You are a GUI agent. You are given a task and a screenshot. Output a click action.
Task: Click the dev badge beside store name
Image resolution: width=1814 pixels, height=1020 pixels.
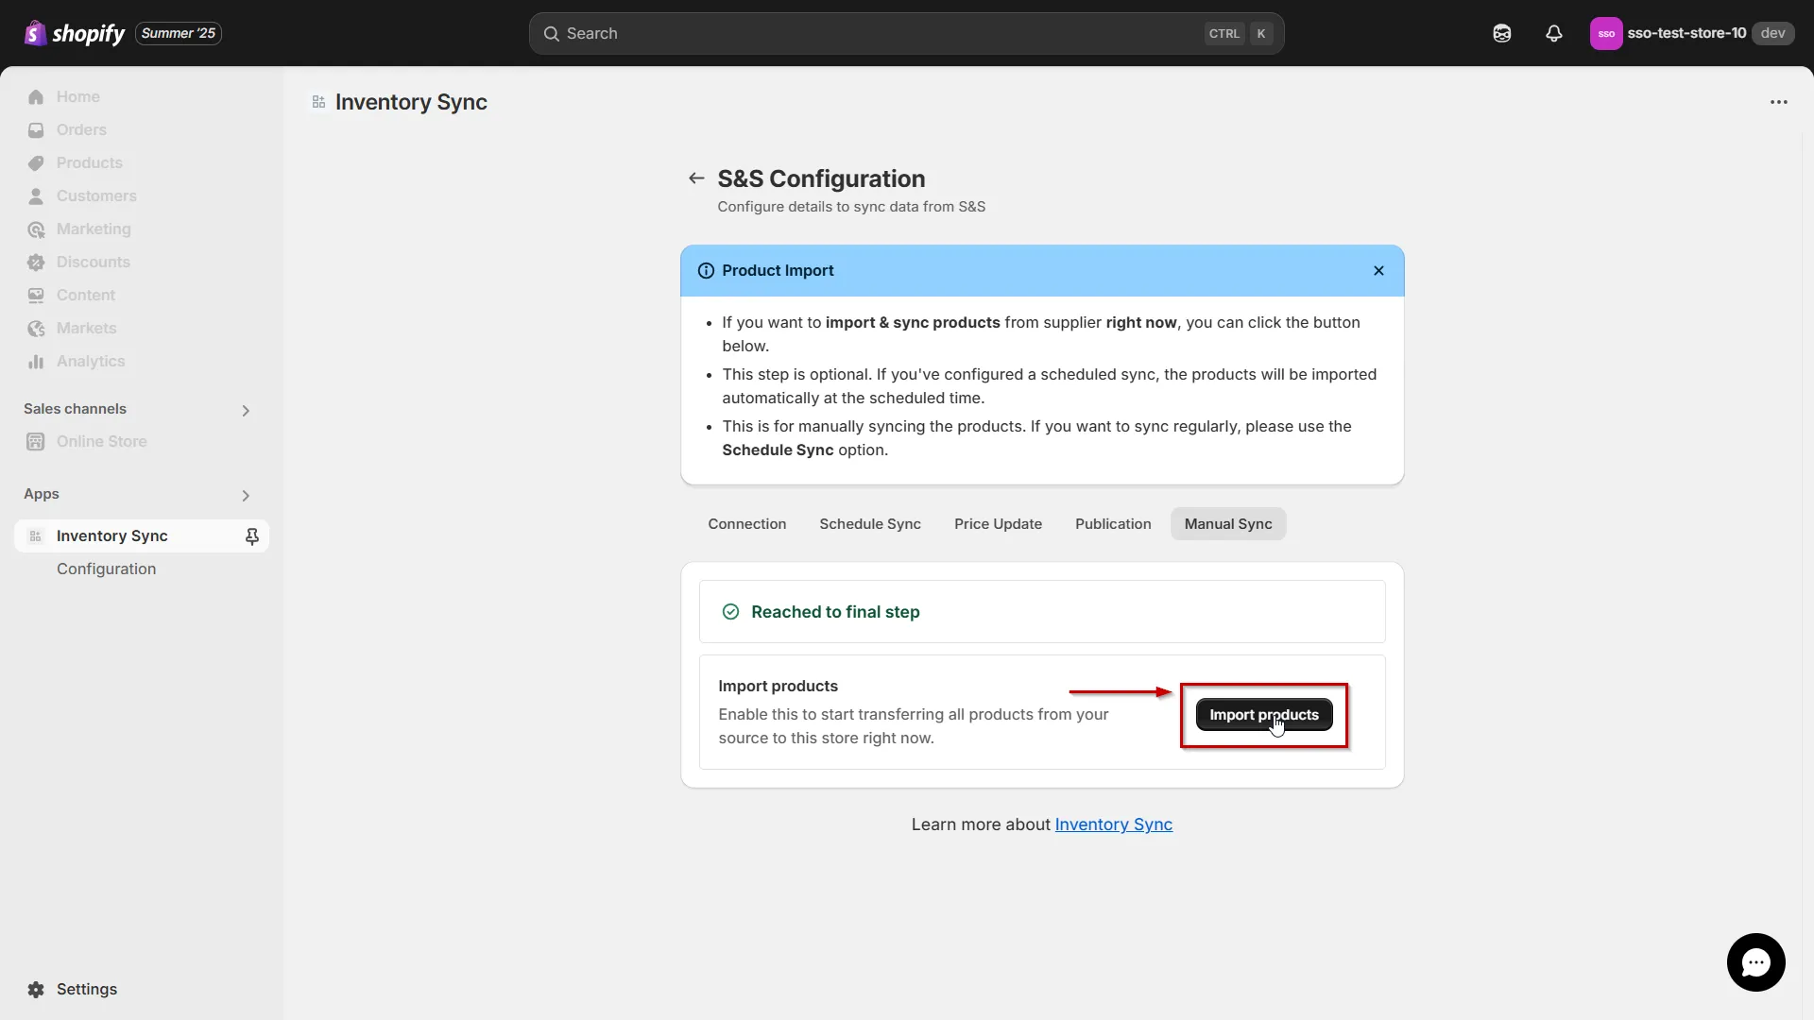tap(1772, 33)
